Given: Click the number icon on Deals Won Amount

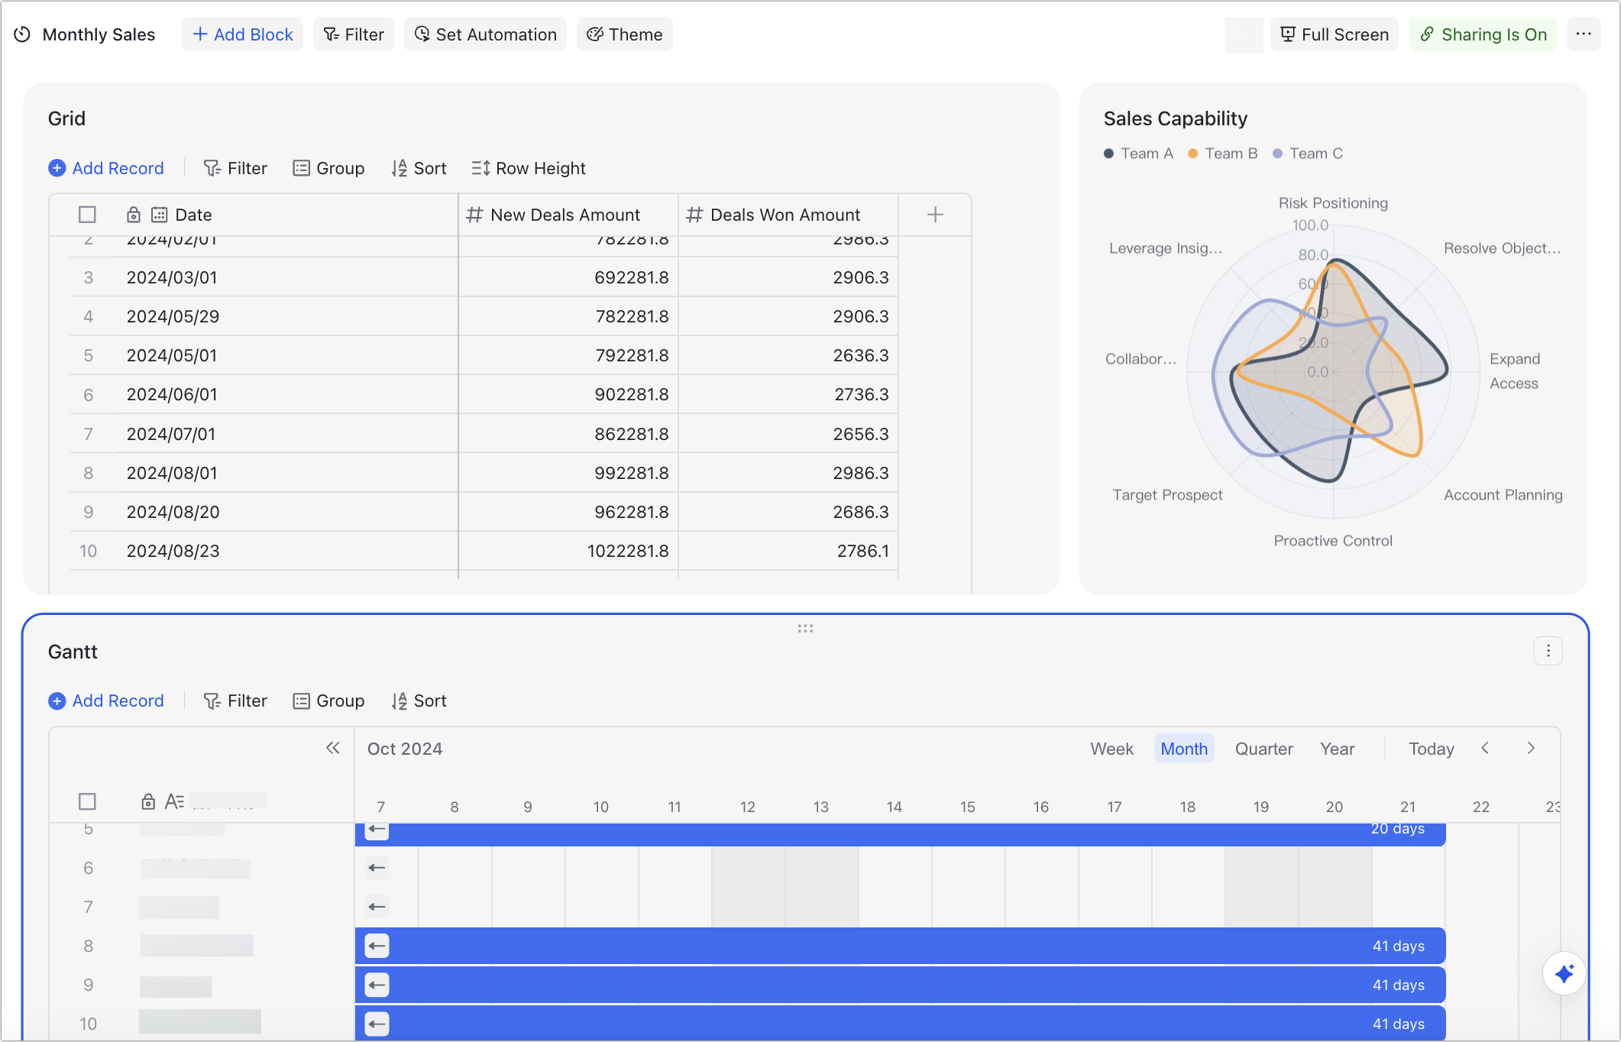Looking at the screenshot, I should tap(694, 215).
